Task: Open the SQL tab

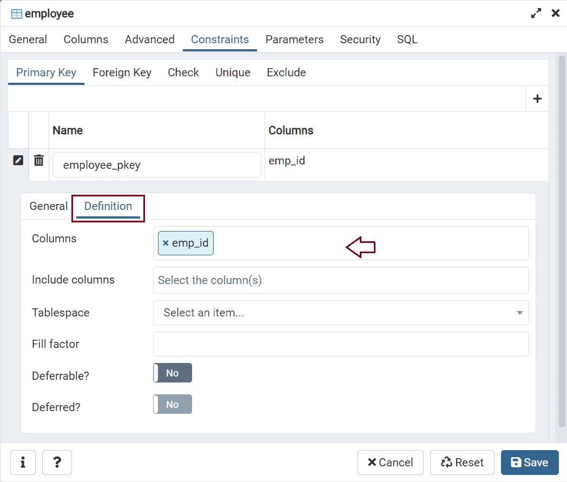Action: point(407,39)
